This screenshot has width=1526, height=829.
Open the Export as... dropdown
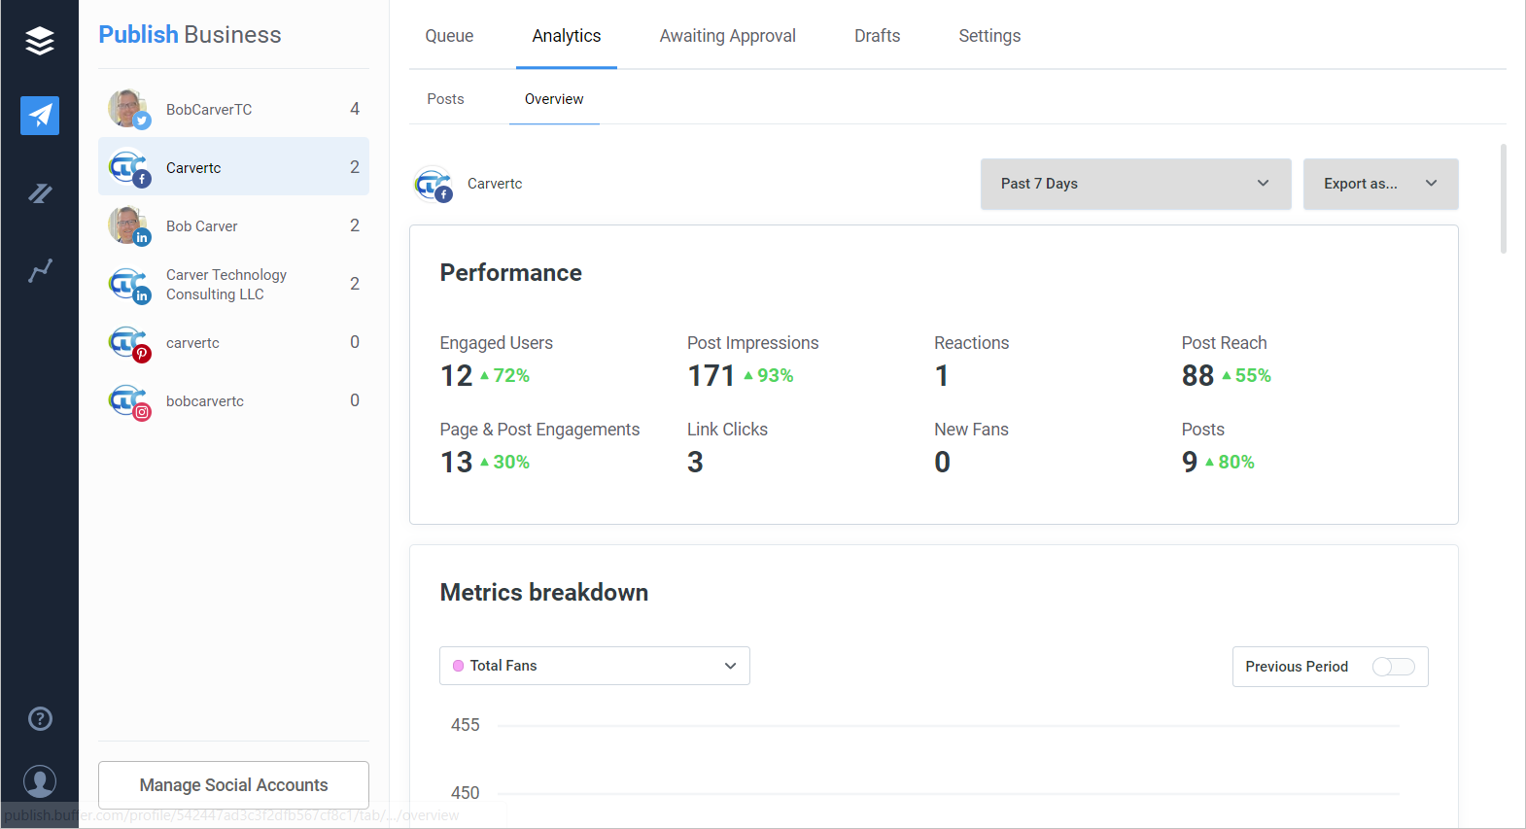1380,184
